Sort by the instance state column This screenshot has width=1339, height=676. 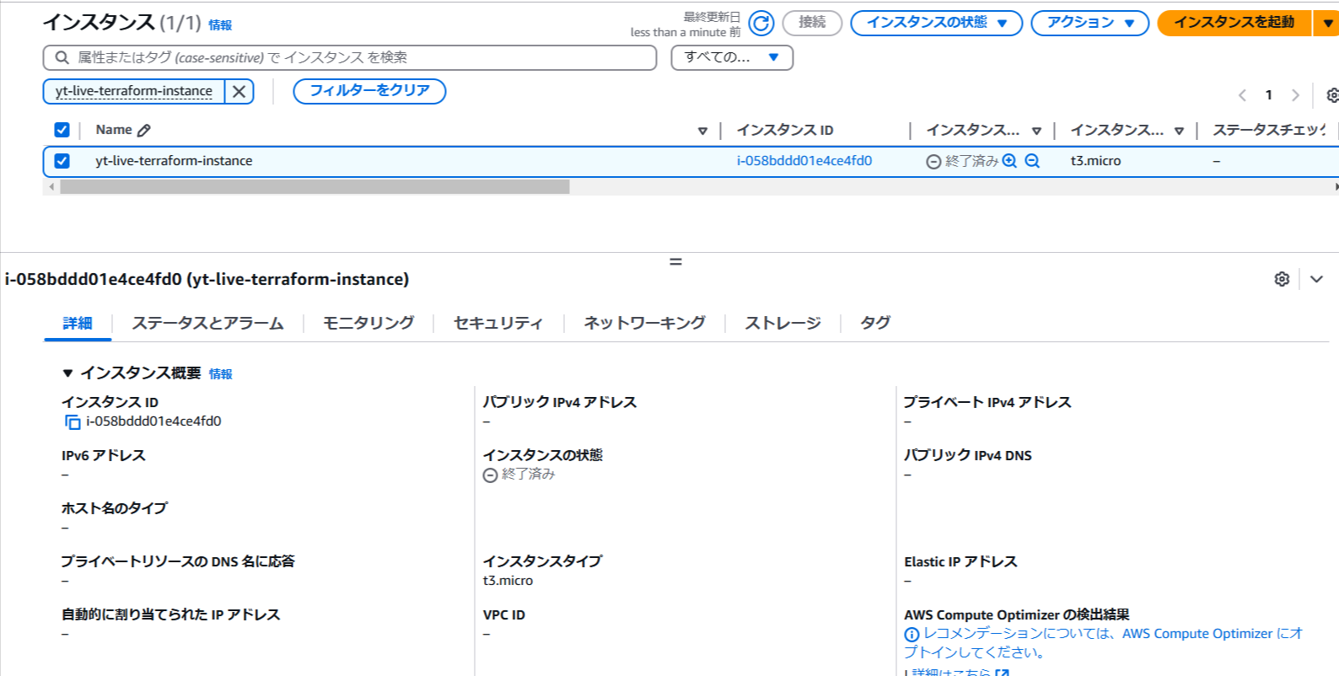[x=1036, y=131]
